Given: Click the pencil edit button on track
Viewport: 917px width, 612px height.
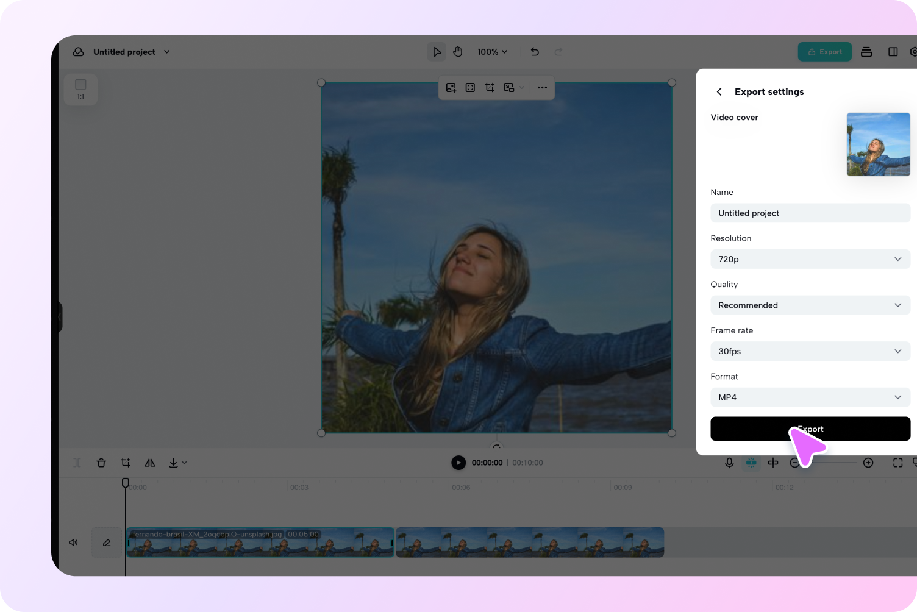Looking at the screenshot, I should click(107, 543).
